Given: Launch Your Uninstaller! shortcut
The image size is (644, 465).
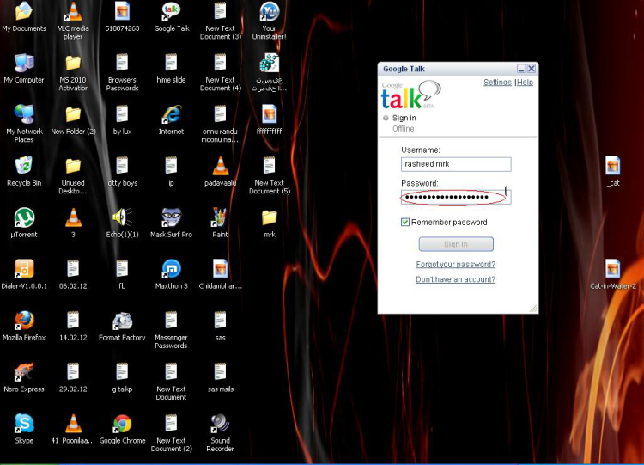Looking at the screenshot, I should [269, 11].
